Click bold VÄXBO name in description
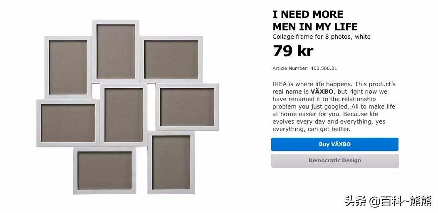Screen dimensions: 438x213 (x=323, y=92)
